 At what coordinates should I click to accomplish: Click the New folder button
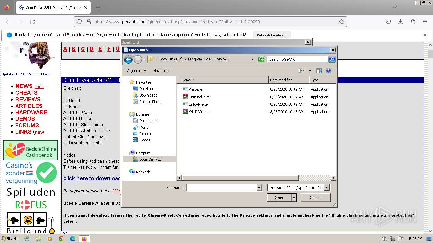pos(162,71)
